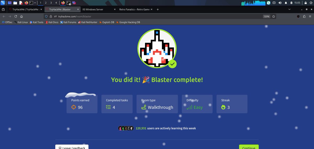Open the Kali Docs bookmark

[x=52, y=22]
